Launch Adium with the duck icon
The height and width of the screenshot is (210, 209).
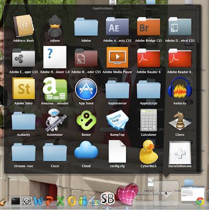pos(55,26)
